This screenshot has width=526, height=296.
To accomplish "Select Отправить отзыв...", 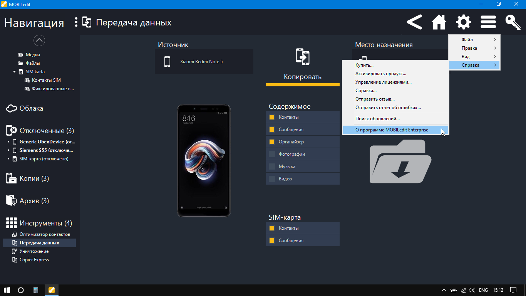I will click(395, 99).
